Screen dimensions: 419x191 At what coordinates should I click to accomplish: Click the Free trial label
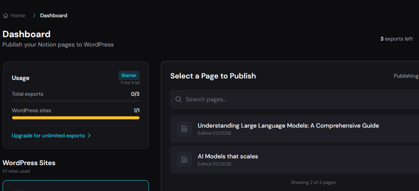click(130, 83)
